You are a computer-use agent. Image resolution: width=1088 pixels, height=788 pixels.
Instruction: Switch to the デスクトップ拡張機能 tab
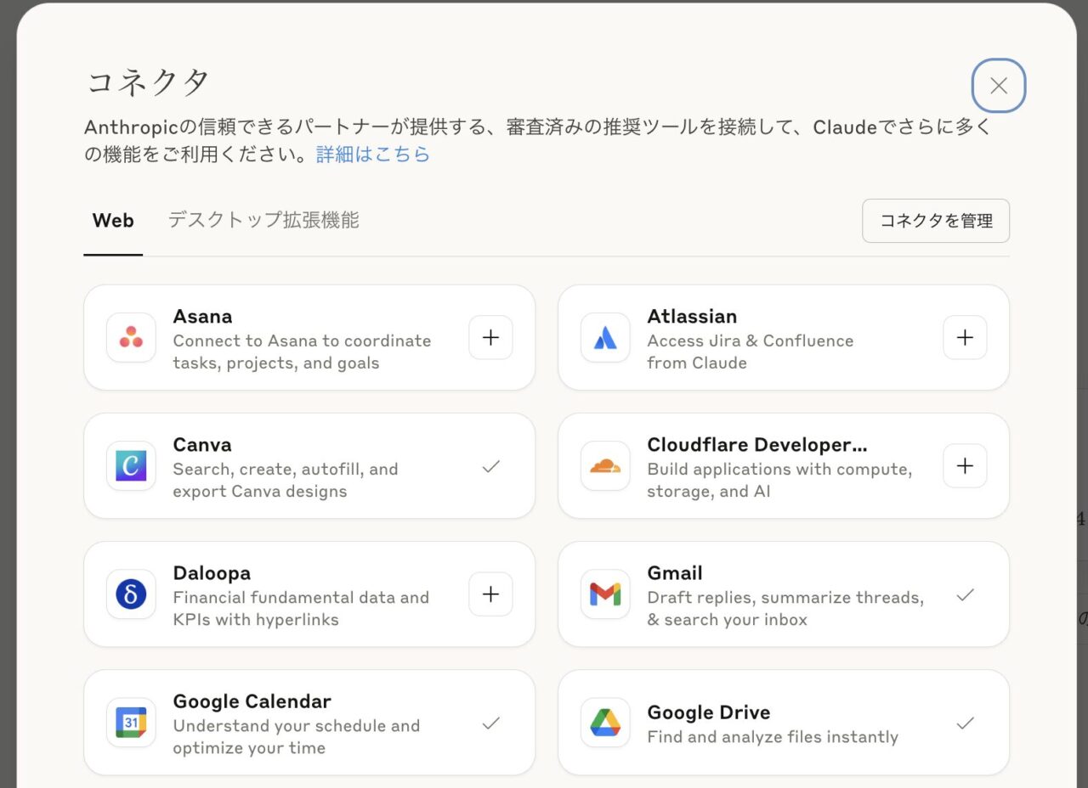[263, 221]
